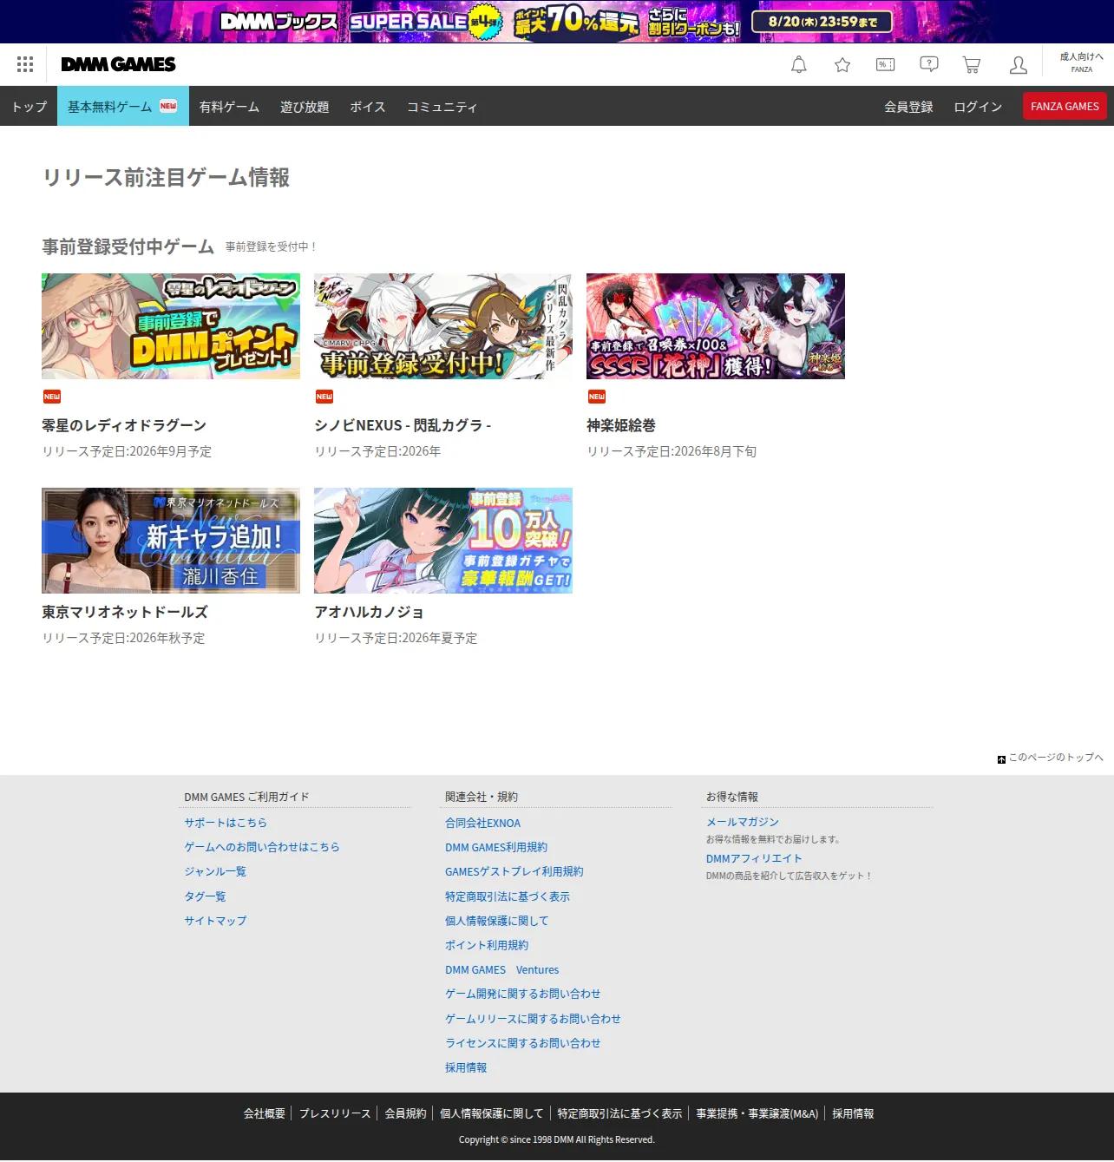Viewport: 1114px width, 1162px height.
Task: Click 採用情報 in bottom footer bar
Action: (x=853, y=1113)
